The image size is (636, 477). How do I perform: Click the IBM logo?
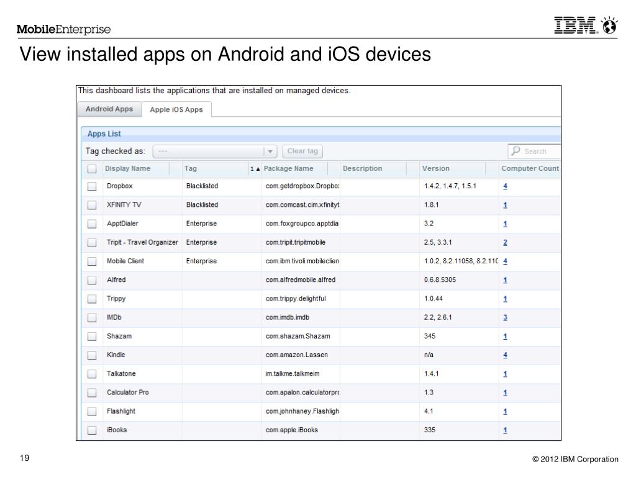tap(576, 25)
